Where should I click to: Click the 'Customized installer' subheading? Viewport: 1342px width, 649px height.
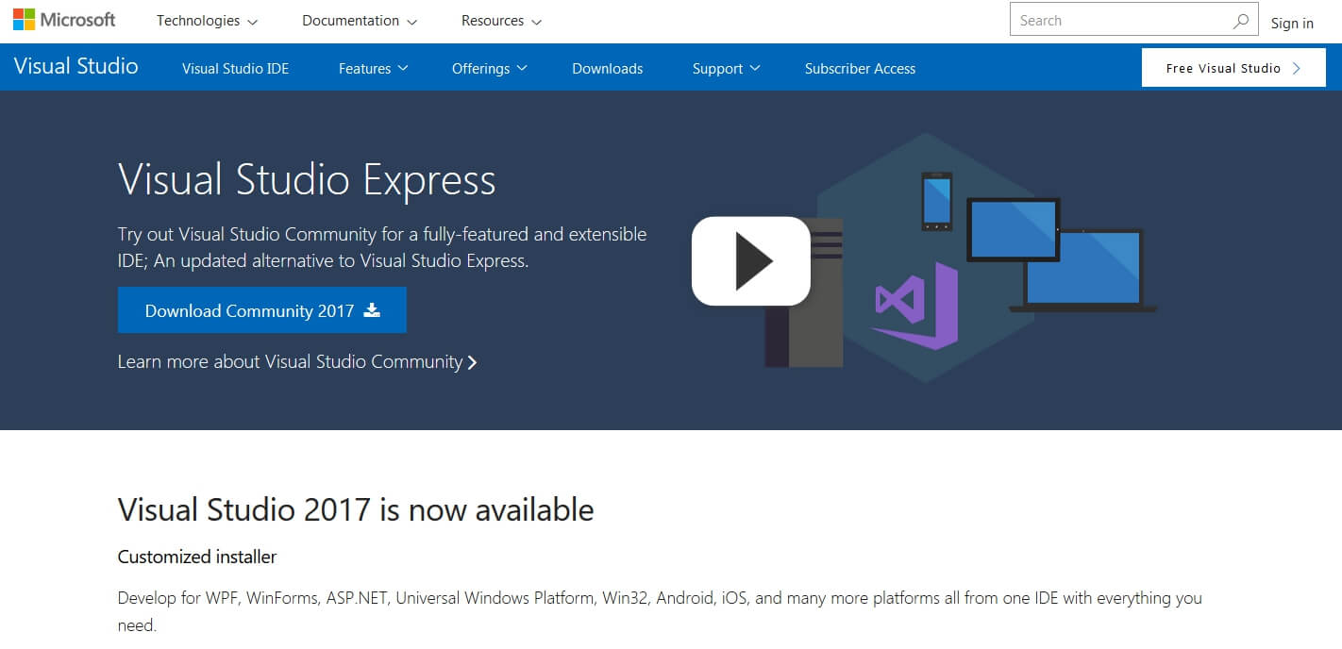pyautogui.click(x=197, y=557)
